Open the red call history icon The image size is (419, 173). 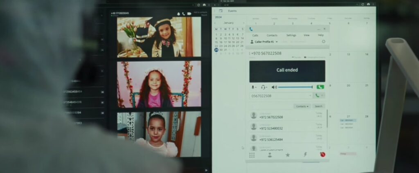322,155
